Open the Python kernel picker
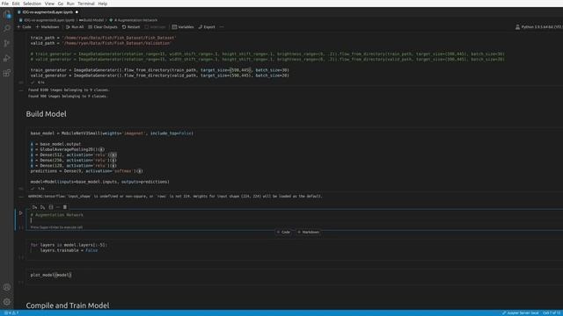The image size is (563, 316). pos(538,27)
